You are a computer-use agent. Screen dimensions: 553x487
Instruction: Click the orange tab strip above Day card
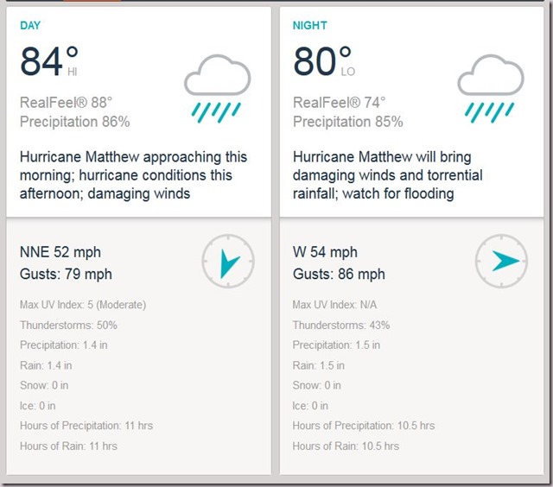point(92,1)
